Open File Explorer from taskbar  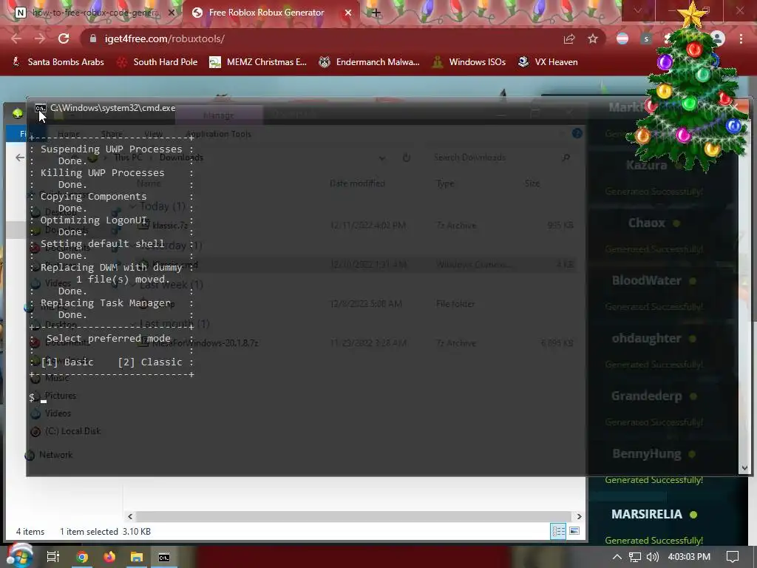pyautogui.click(x=137, y=557)
